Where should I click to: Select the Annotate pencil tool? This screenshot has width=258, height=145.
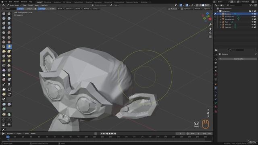(4, 130)
